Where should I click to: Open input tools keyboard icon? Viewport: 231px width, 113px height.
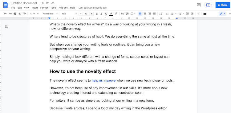205,14
